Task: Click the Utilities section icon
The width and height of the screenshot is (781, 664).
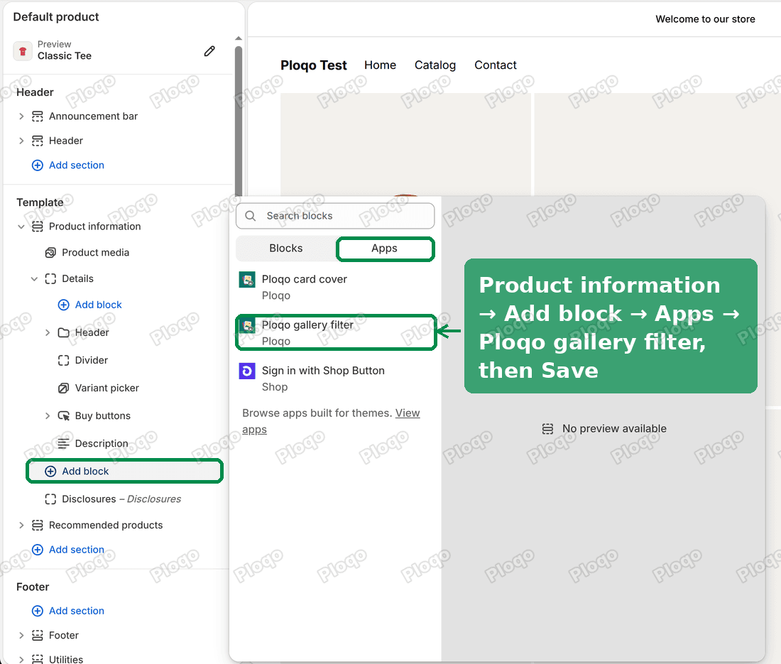Action: point(38,659)
